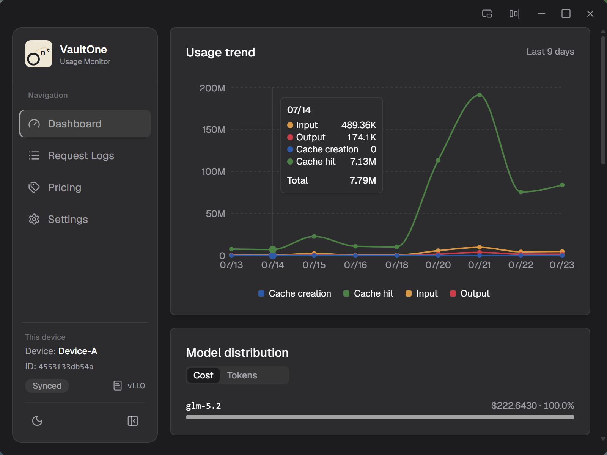Click the red Output legend swatch

[x=453, y=293]
